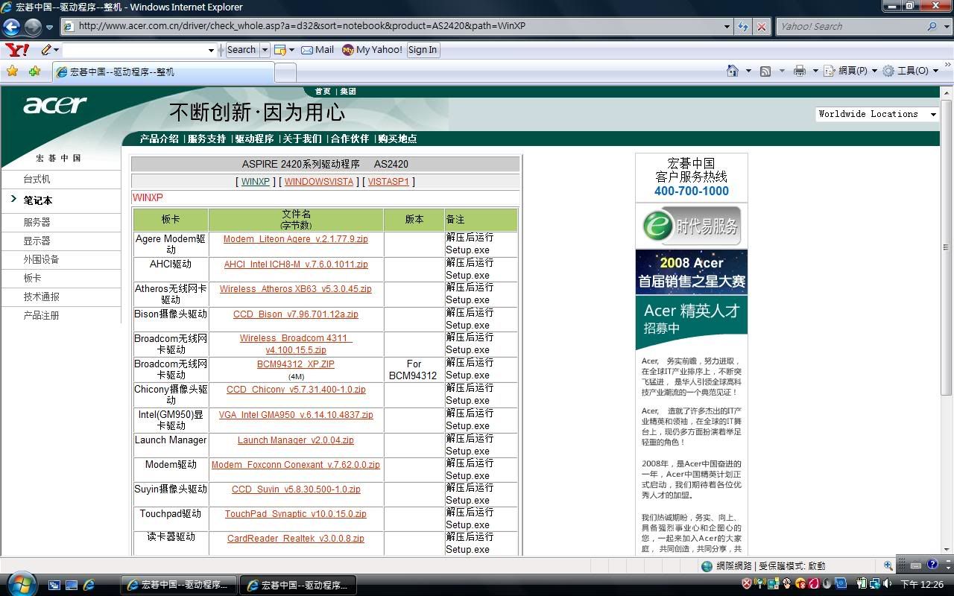Click the magnifier icon in Yahoo search box
Screen dimensions: 954x596
(x=932, y=26)
